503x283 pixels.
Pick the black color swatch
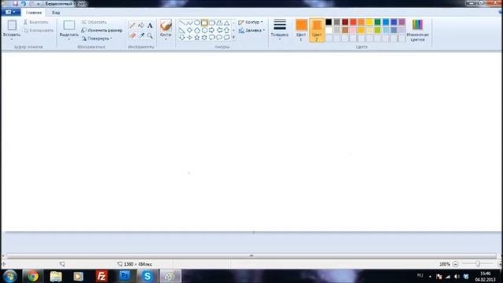(x=329, y=22)
